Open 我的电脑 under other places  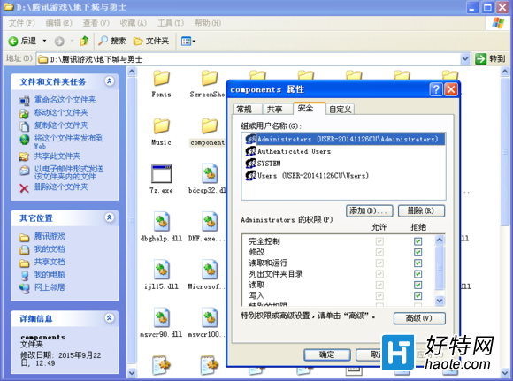coord(50,274)
